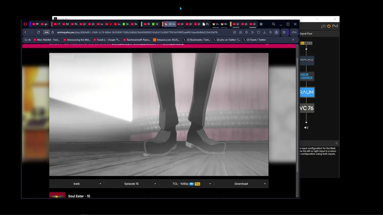Screen dimensions: 383x215
Task: Open the send/flow arrow icon
Action: 253,32
